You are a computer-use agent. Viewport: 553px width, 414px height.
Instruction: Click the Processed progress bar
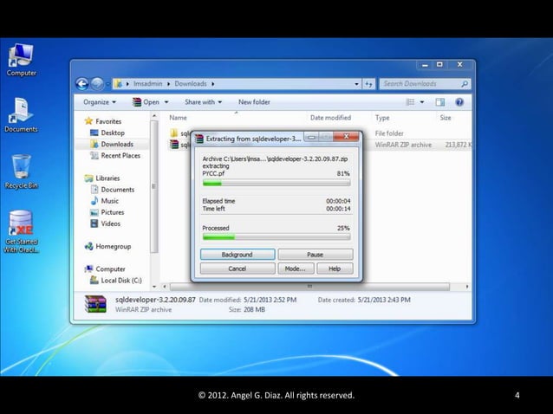(x=276, y=237)
